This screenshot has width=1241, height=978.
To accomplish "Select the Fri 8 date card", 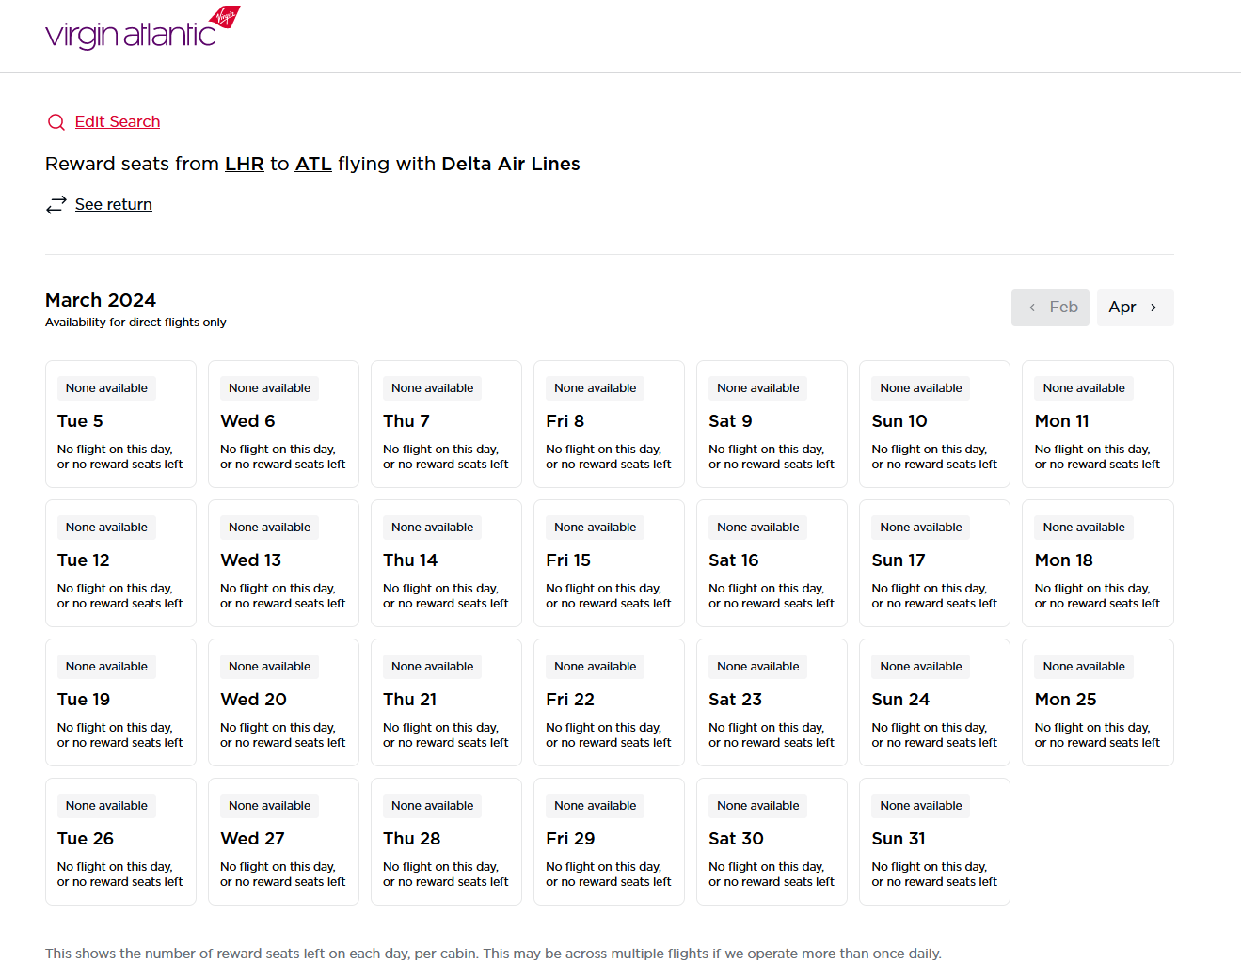I will click(609, 424).
